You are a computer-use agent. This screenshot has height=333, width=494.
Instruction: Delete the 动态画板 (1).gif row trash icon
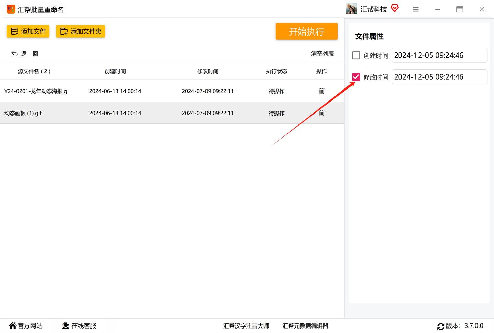[x=321, y=113]
